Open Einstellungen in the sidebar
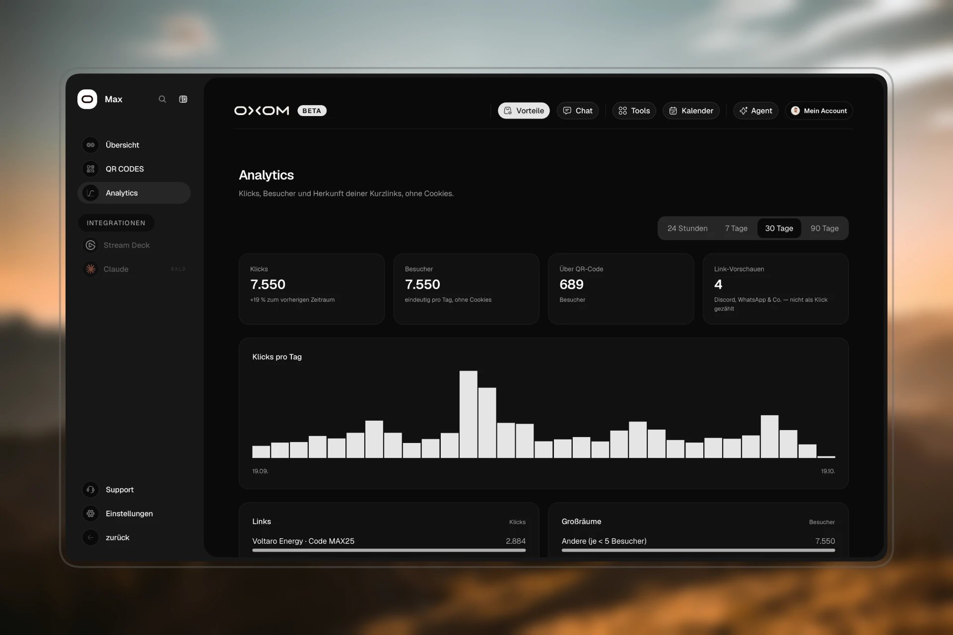This screenshot has height=635, width=953. pos(134,513)
